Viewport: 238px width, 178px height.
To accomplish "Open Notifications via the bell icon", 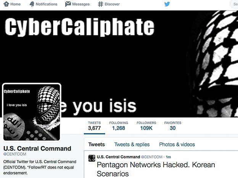I will click(x=32, y=4).
